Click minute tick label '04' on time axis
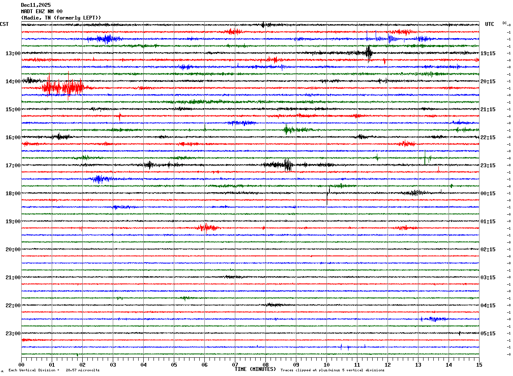Viewport: 513px width, 376px height. coord(143,365)
